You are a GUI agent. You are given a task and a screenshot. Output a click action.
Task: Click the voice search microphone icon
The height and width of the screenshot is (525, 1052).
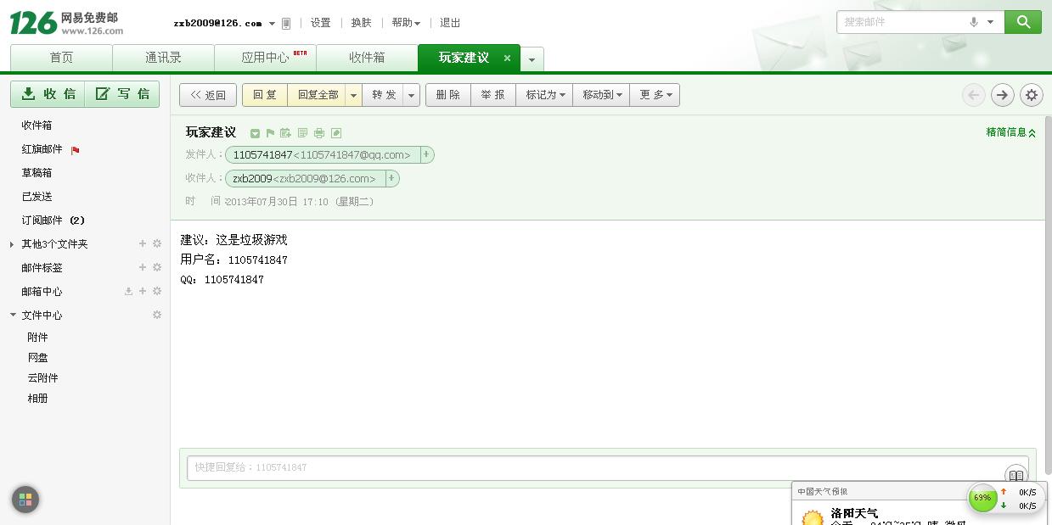[x=974, y=22]
